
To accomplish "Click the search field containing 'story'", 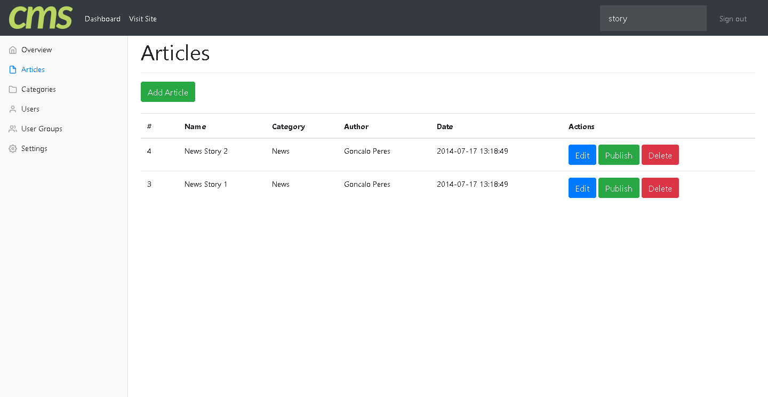I will click(653, 18).
